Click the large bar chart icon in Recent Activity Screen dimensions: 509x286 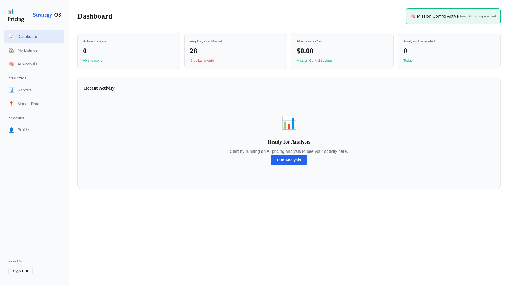click(289, 123)
